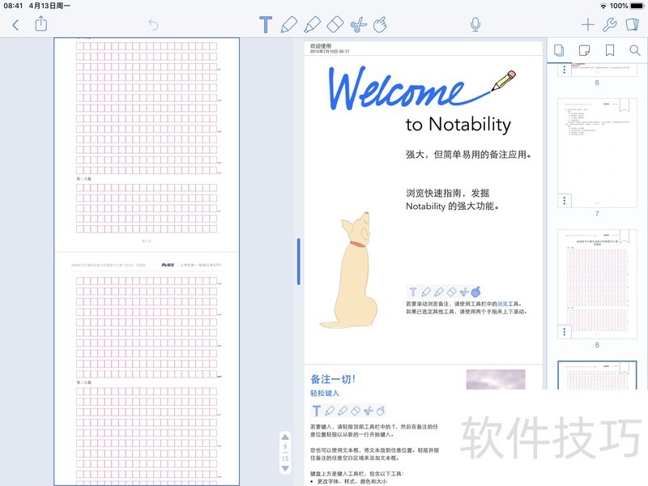The width and height of the screenshot is (648, 486).
Task: Toggle bookmark on page 7 thumbnail
Action: pos(624,105)
